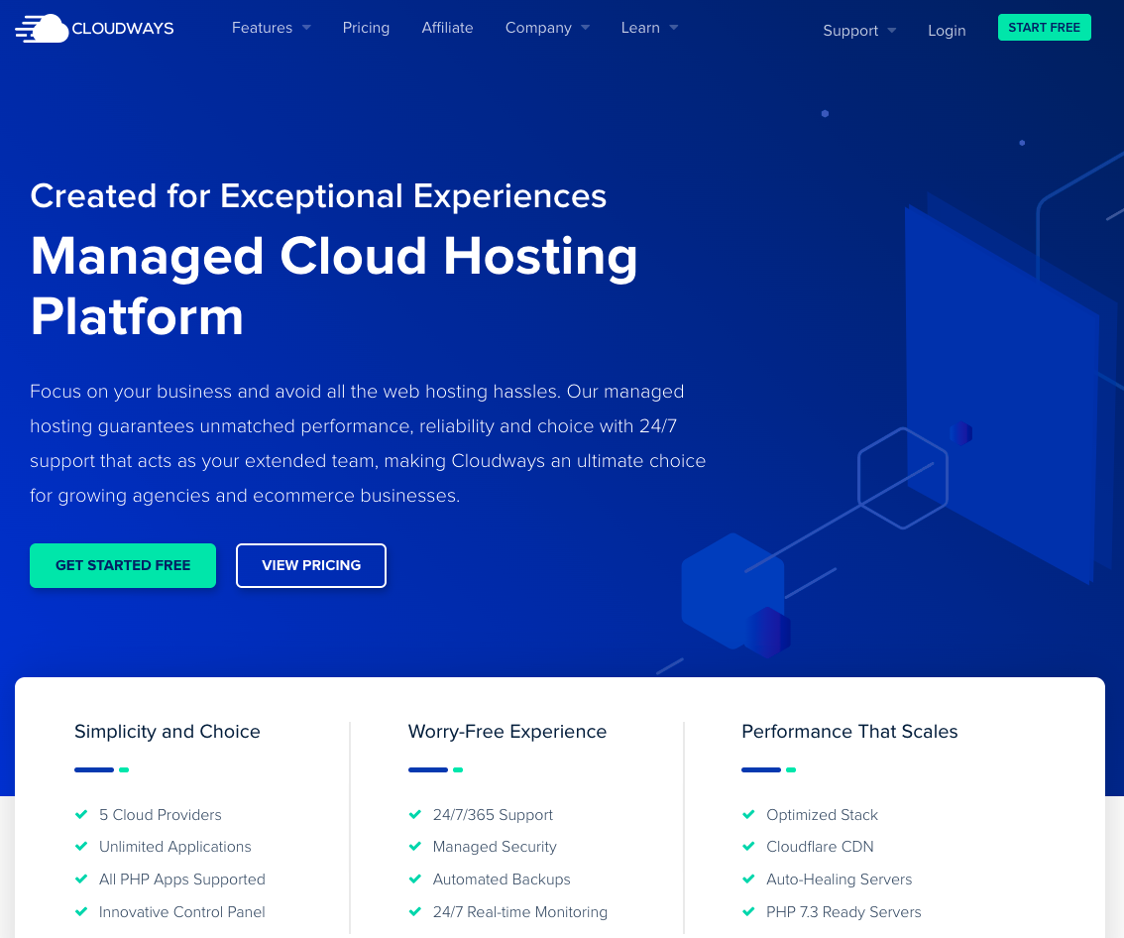Open the Company menu item

(538, 28)
